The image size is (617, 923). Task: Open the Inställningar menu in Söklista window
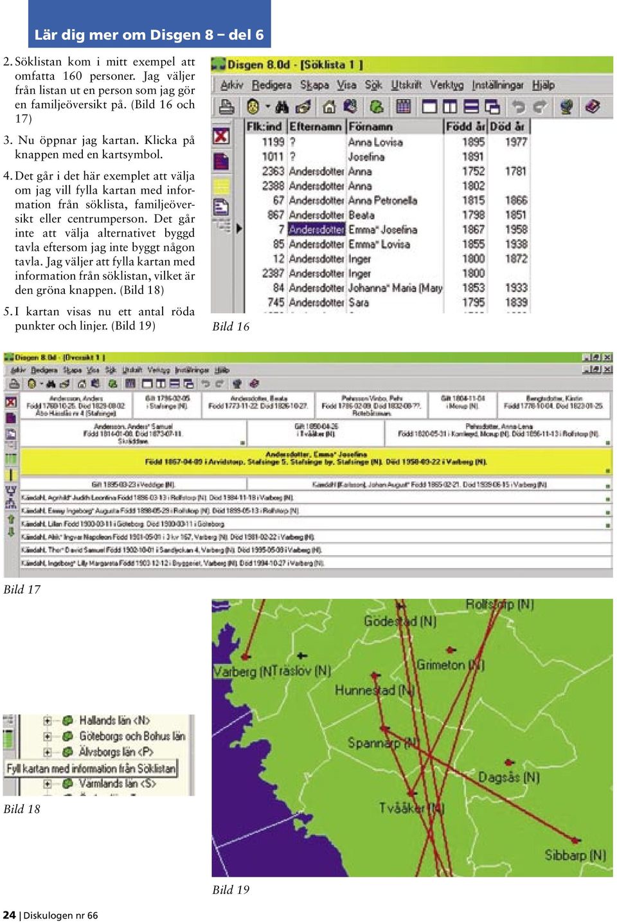click(497, 85)
